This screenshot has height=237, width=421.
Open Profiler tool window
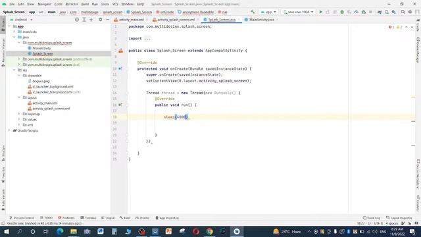pyautogui.click(x=142, y=218)
